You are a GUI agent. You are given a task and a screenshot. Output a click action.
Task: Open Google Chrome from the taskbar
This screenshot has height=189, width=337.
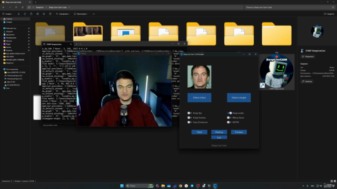click(181, 186)
